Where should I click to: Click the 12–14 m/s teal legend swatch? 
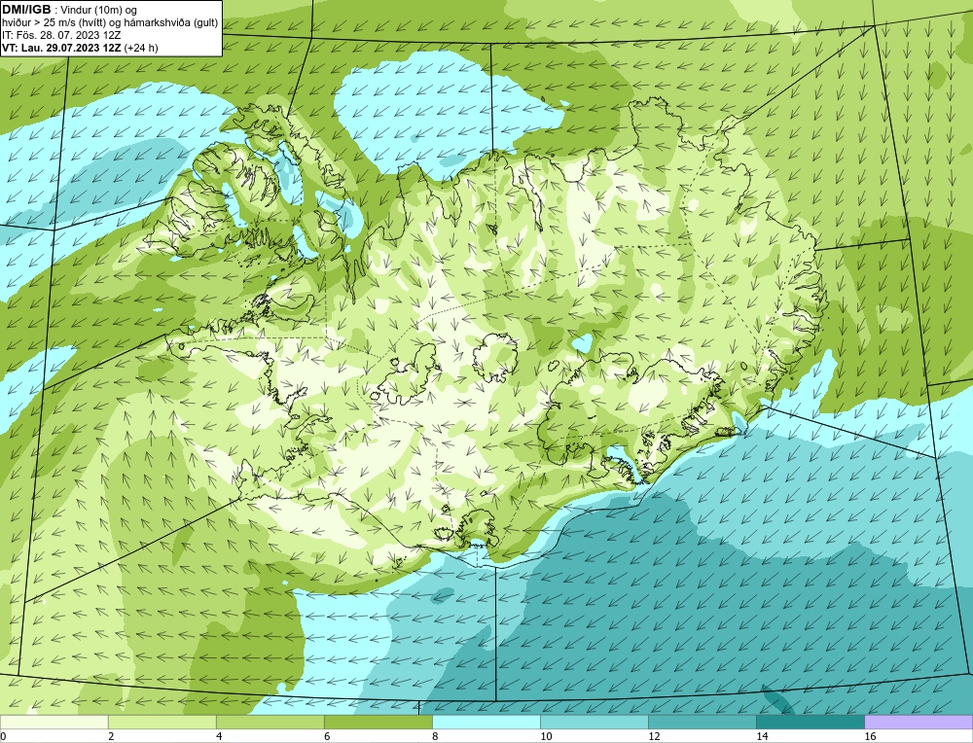pos(702,722)
